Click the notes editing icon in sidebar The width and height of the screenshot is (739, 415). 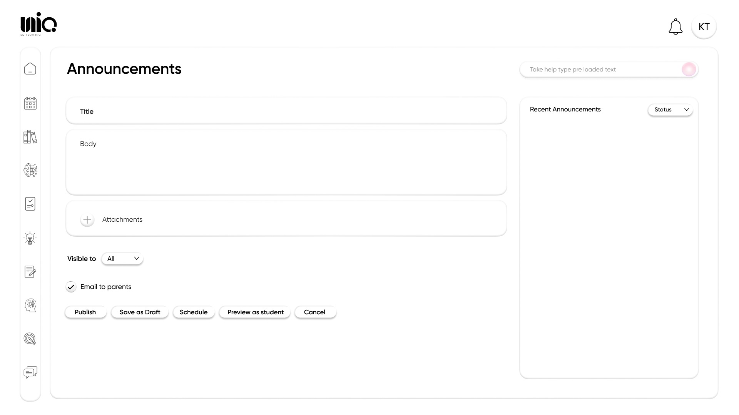point(30,272)
